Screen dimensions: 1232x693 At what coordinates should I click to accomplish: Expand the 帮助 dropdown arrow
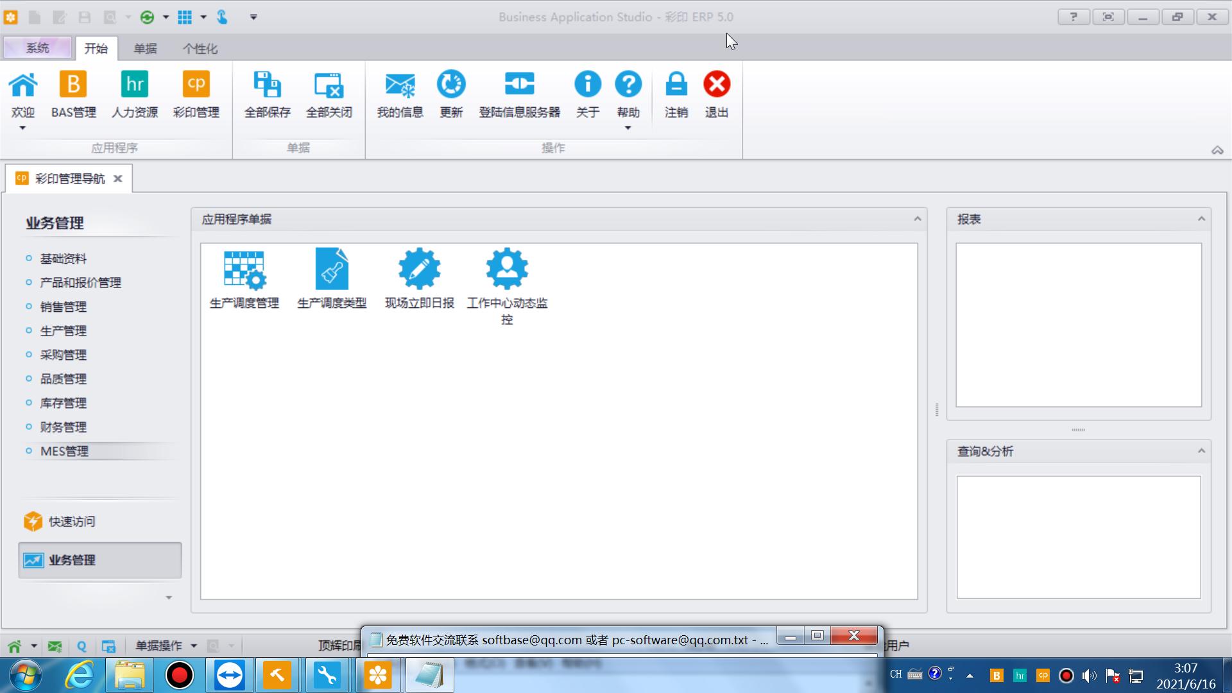pos(628,128)
